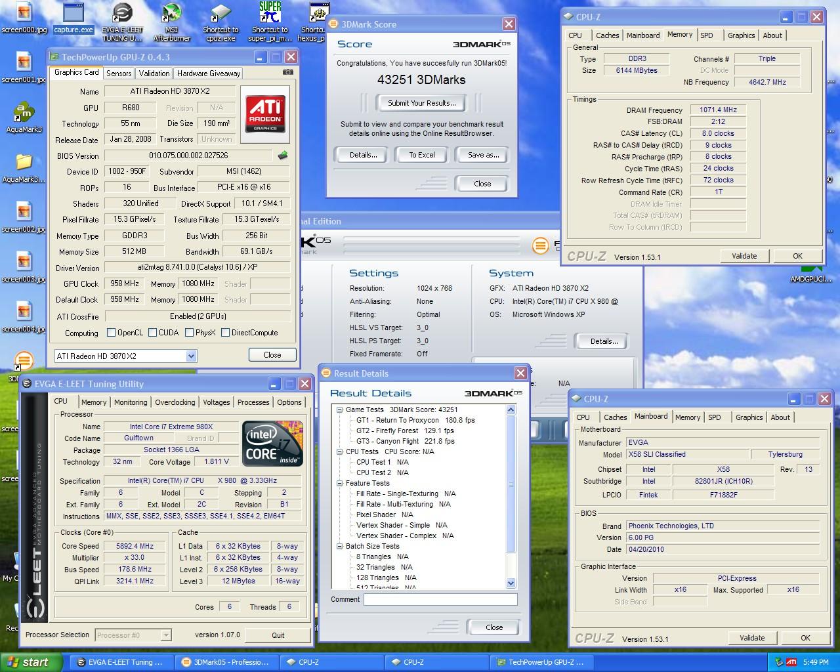
Task: Open Monitoring tab in E-LEET
Action: (x=131, y=402)
